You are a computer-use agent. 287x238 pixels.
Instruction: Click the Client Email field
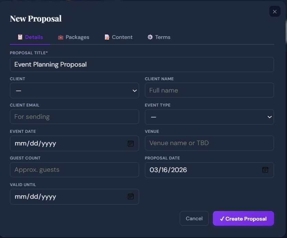(74, 117)
